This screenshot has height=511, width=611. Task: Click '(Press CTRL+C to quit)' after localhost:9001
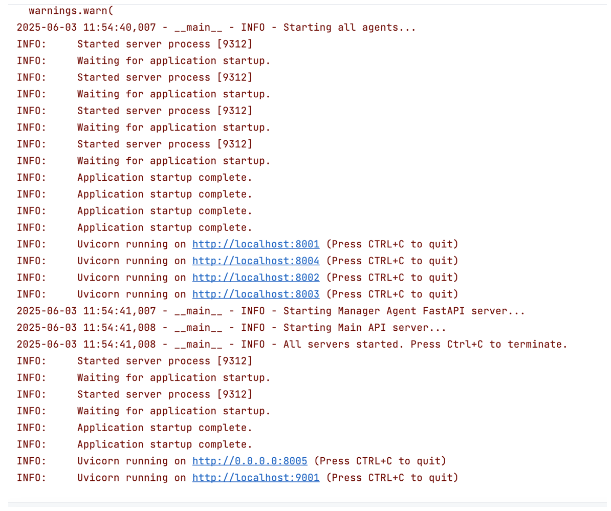(391, 478)
